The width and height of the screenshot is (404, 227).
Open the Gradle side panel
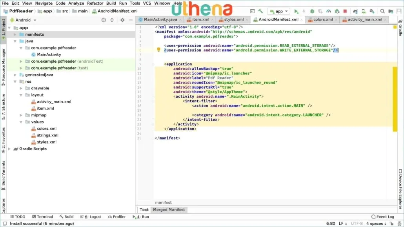[x=400, y=28]
